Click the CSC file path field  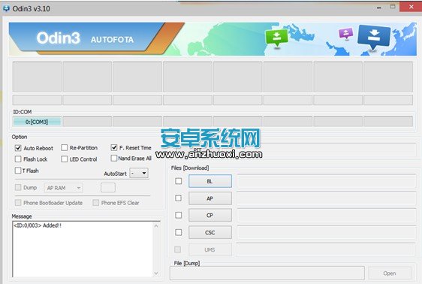326,232
